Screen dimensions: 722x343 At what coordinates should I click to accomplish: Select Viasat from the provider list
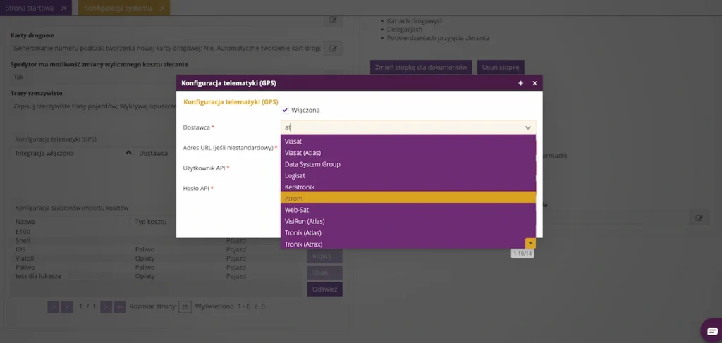(408, 141)
